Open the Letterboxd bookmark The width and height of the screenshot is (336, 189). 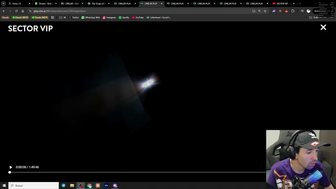[159, 18]
